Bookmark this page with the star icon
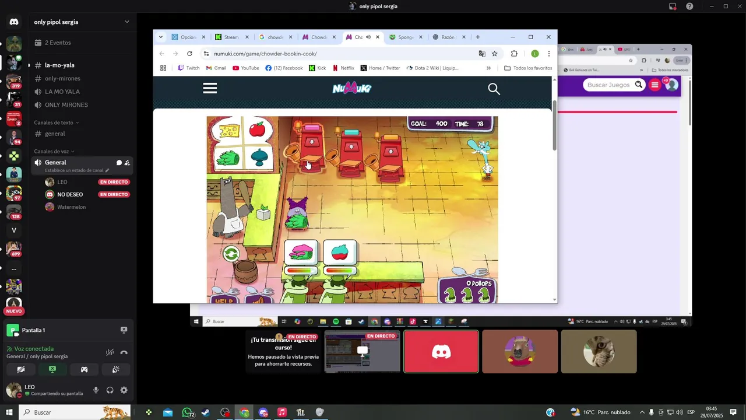746x420 pixels. (495, 54)
